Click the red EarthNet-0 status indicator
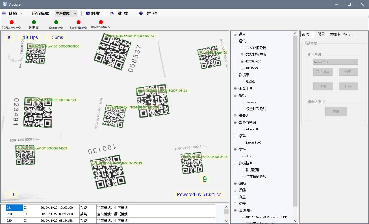 pyautogui.click(x=79, y=22)
